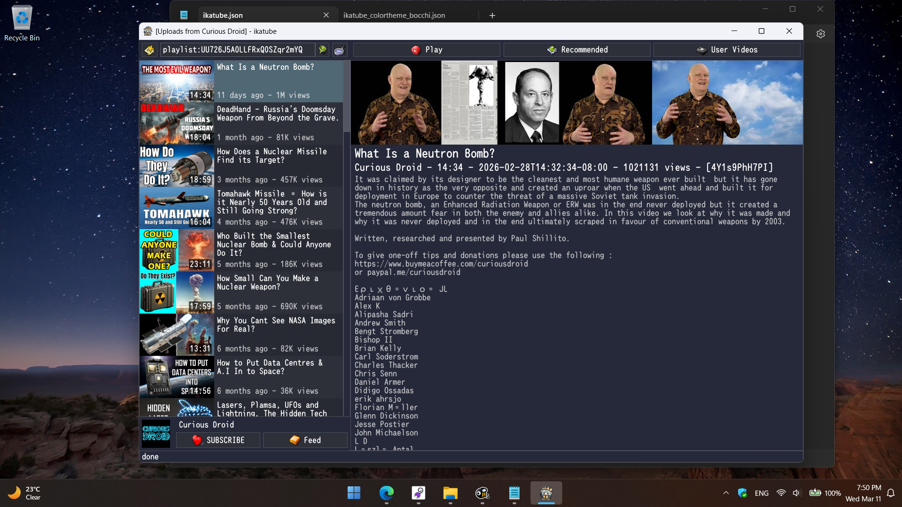Open Notepad settings gear icon
Image resolution: width=902 pixels, height=507 pixels.
click(820, 34)
